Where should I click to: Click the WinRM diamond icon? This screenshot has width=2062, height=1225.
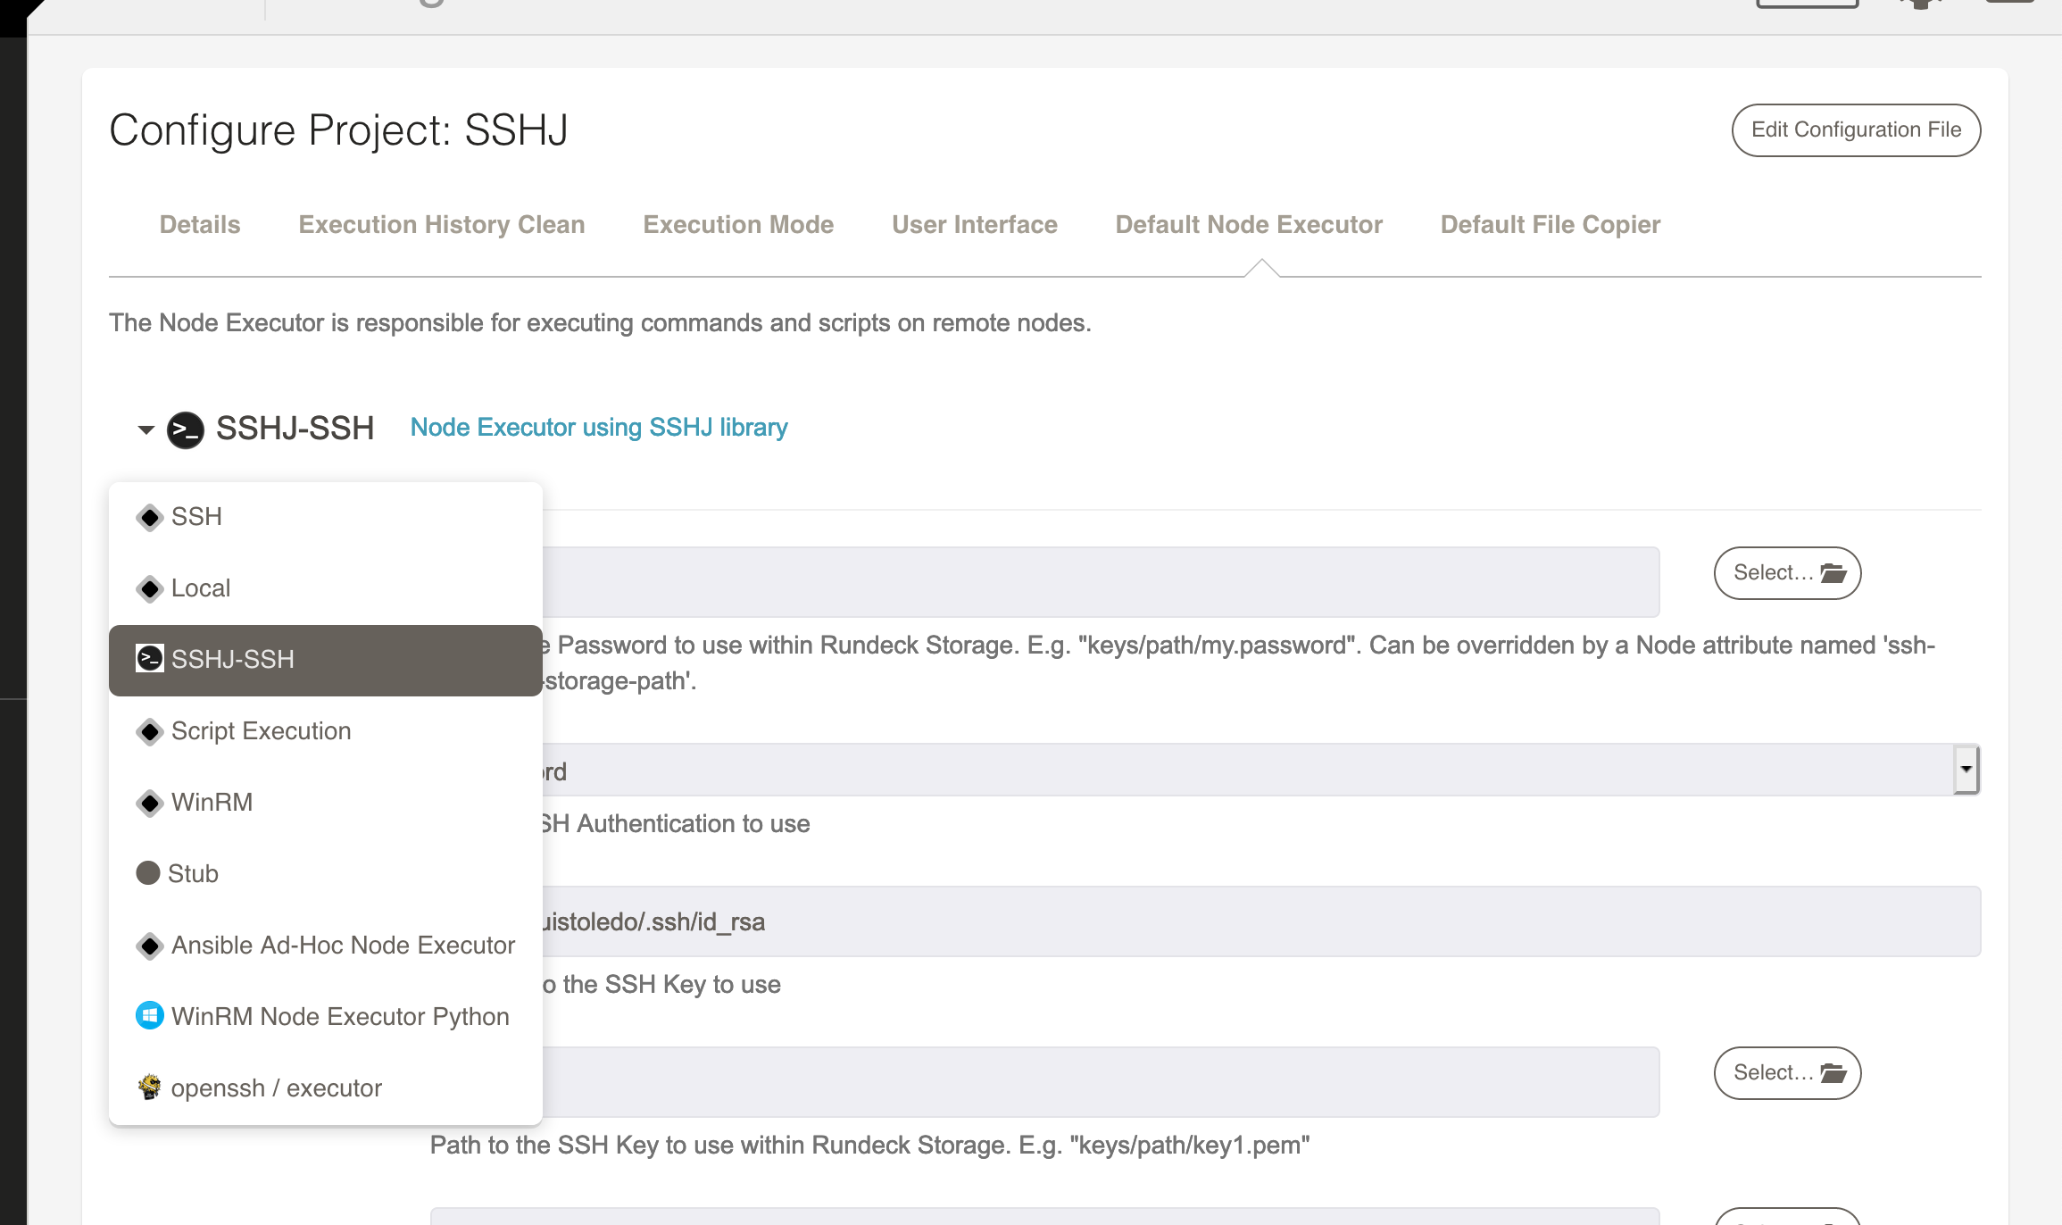(149, 803)
